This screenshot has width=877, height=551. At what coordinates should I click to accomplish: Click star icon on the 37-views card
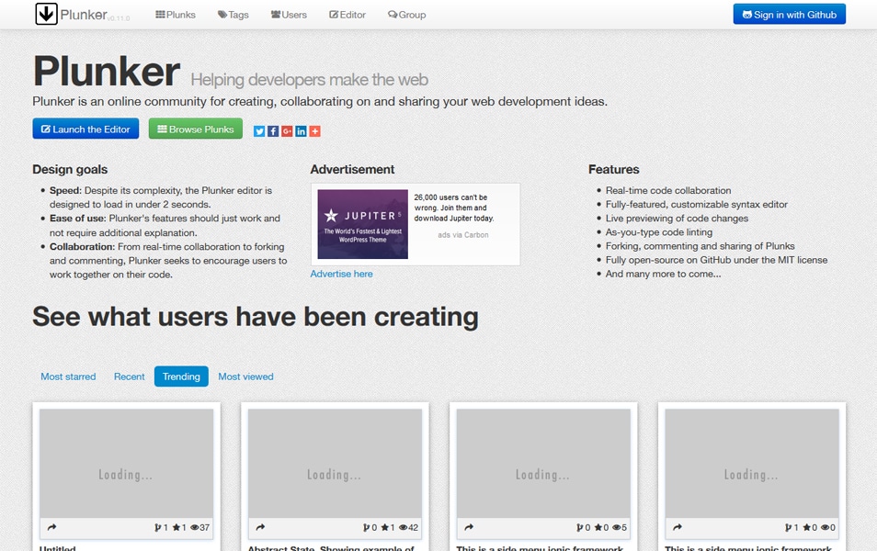tap(177, 527)
